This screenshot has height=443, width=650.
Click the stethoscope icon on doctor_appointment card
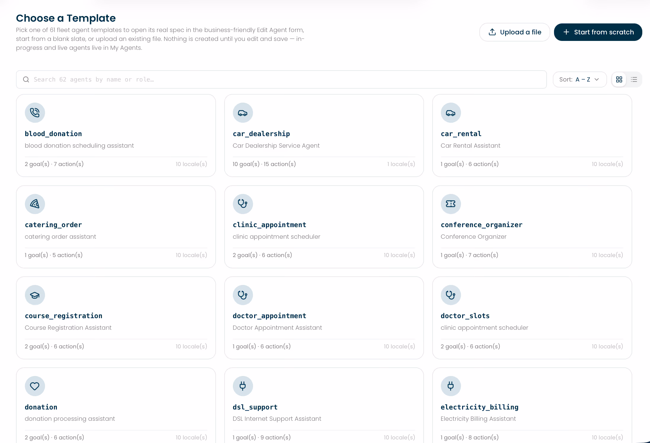pyautogui.click(x=243, y=295)
